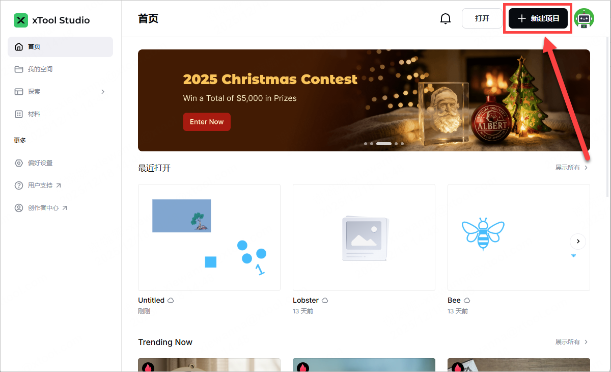
Task: Click the xTool Studio logo icon
Action: click(x=21, y=20)
